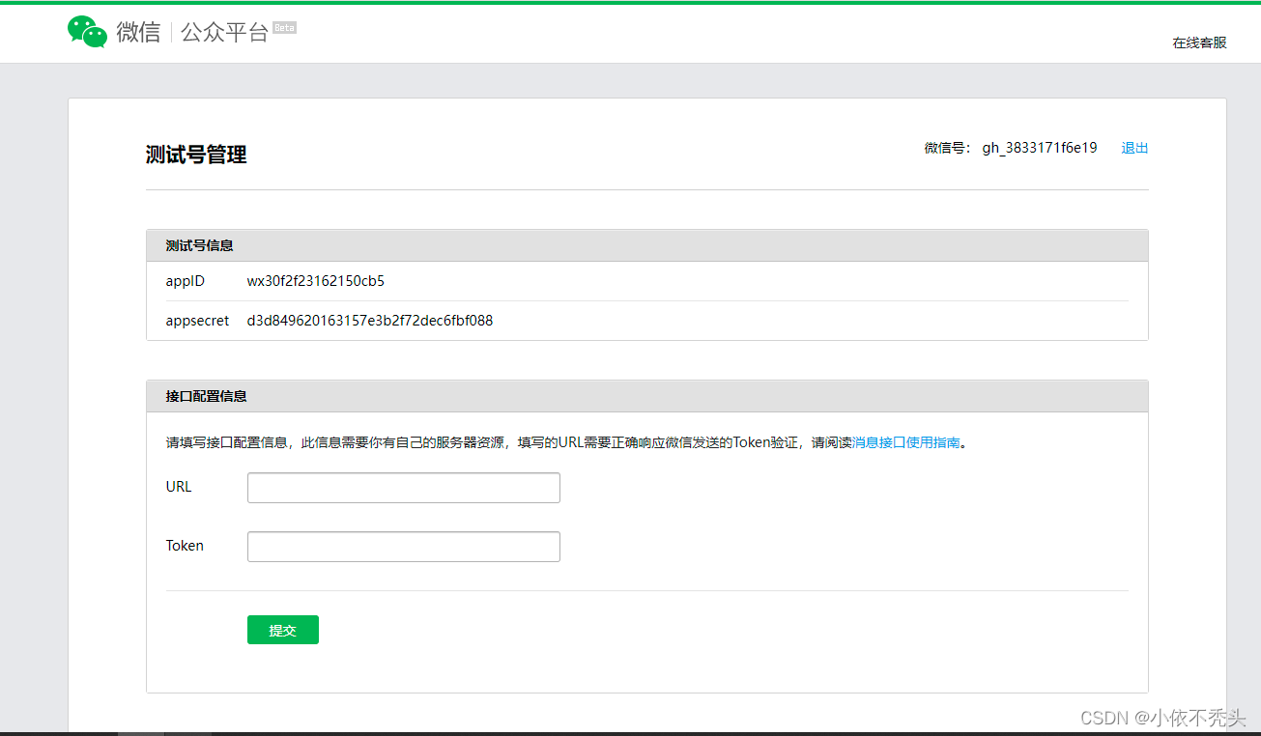
Task: Click the 公众平台 title text
Action: (x=224, y=32)
